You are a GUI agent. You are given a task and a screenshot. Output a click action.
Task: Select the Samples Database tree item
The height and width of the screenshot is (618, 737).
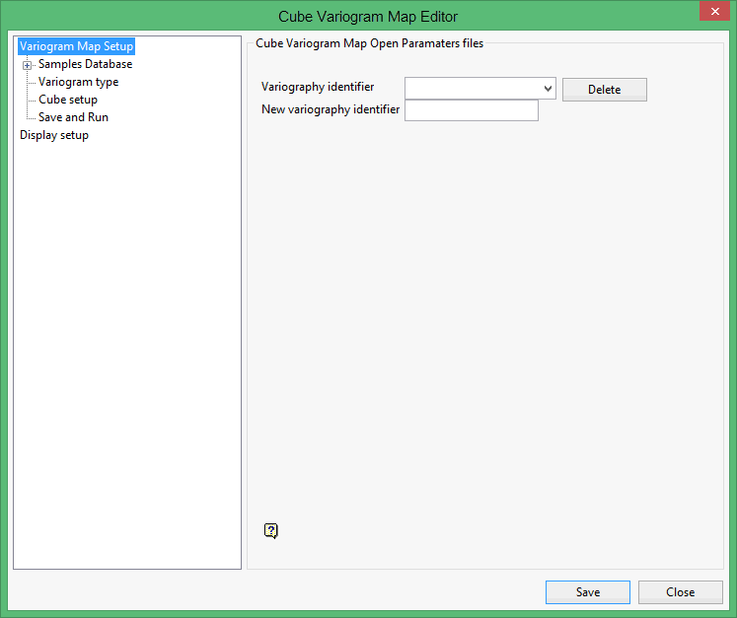point(85,64)
